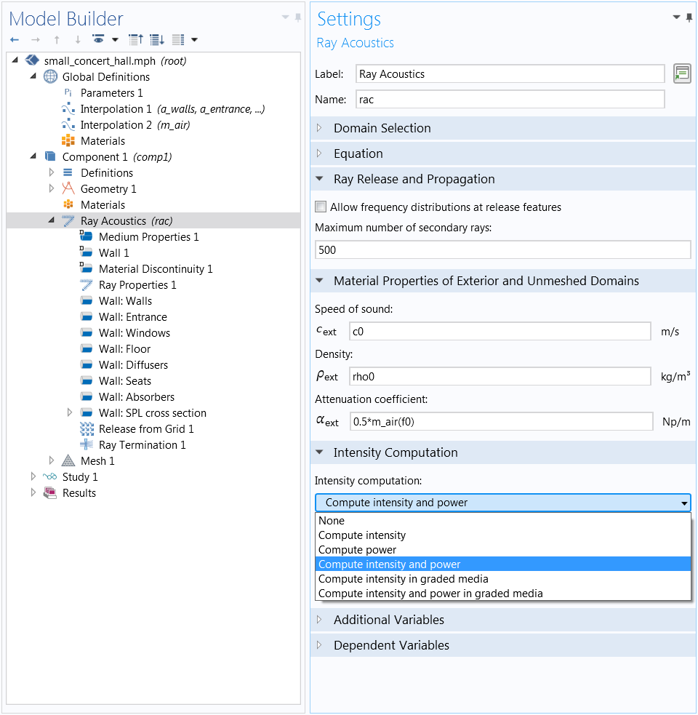Screen dimensions: 698x715
Task: Click the Collapse All tree icon
Action: pyautogui.click(x=136, y=40)
